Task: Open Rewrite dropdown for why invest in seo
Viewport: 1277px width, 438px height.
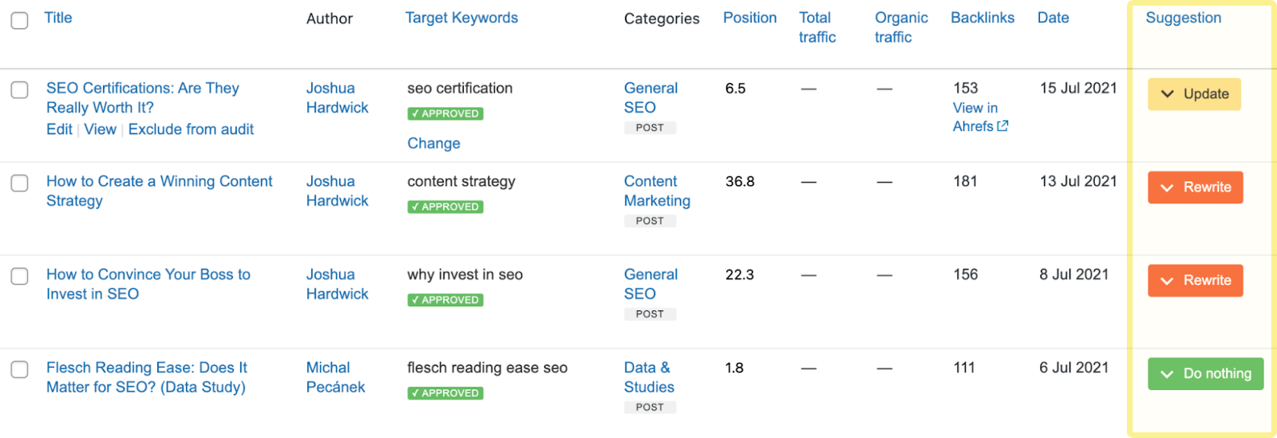Action: [x=1195, y=281]
